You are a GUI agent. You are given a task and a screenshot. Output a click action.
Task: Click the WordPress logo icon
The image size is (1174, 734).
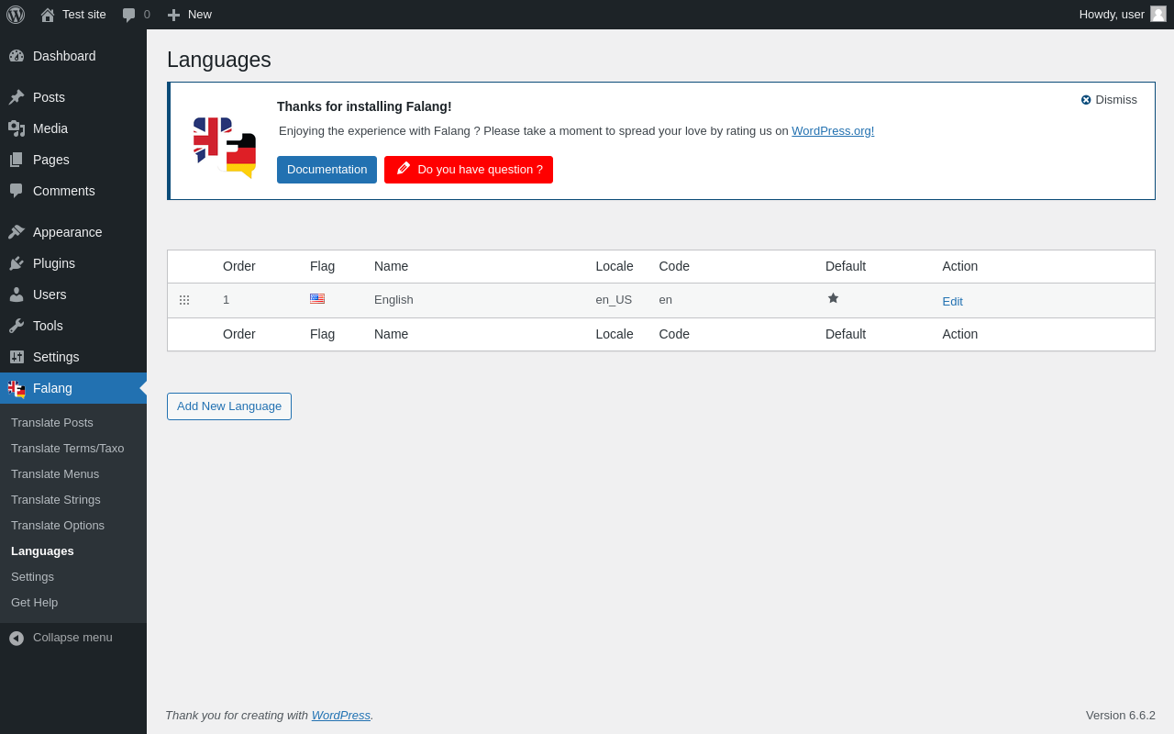tap(16, 15)
